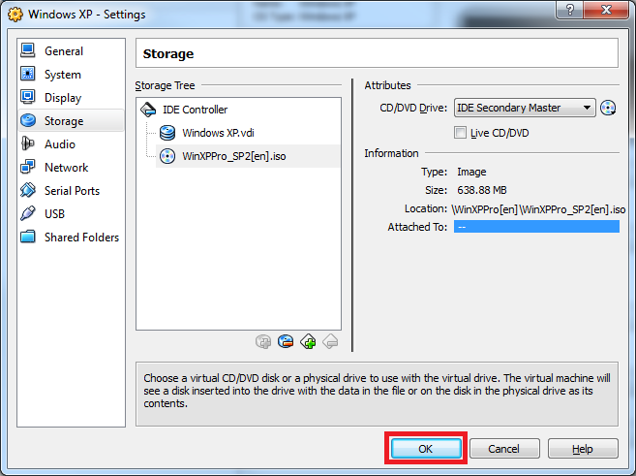Click the Serial Ports connector icon
The height and width of the screenshot is (476, 636).
coord(28,190)
